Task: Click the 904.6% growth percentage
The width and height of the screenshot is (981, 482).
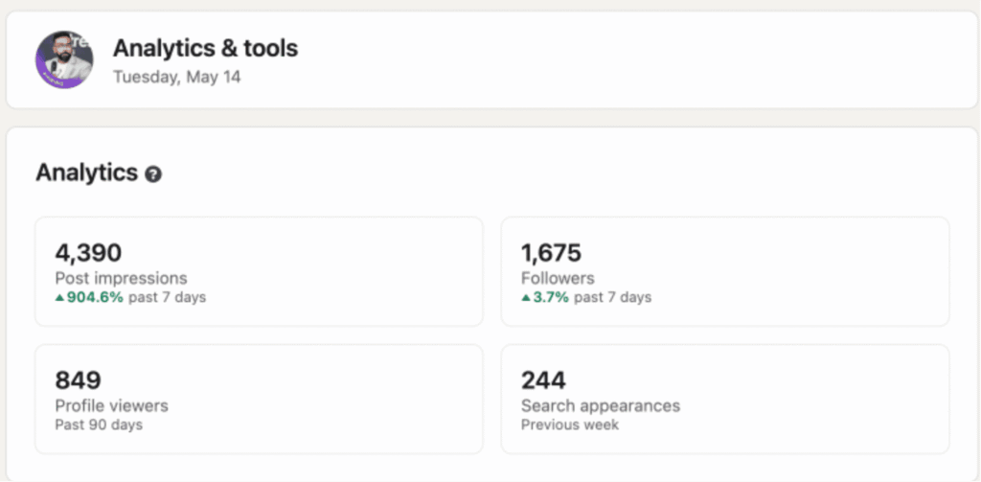Action: coord(96,298)
